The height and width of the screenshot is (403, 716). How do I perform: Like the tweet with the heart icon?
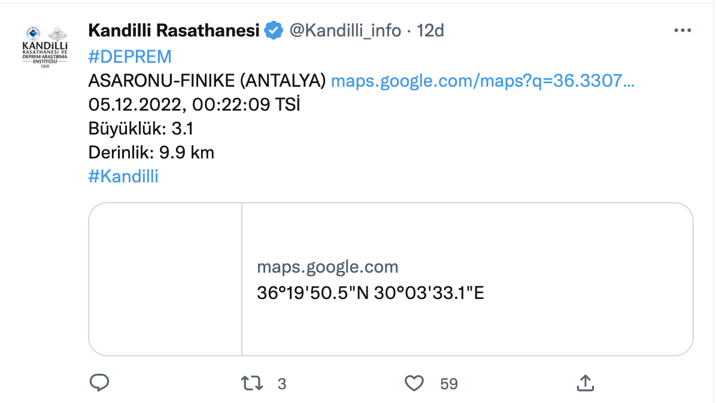tap(415, 383)
